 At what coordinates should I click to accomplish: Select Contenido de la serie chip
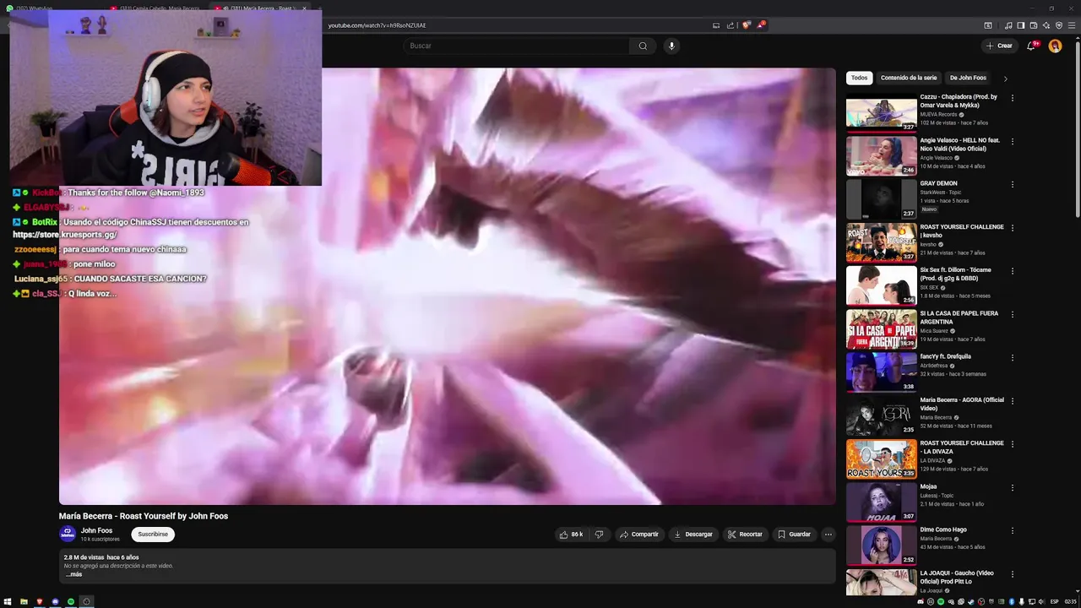point(909,78)
